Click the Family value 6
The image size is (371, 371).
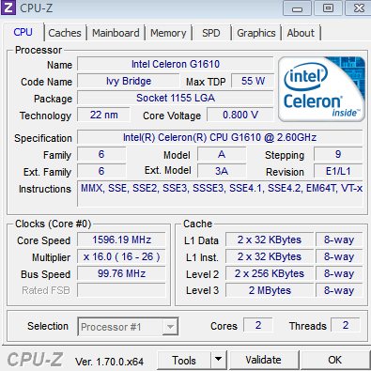point(101,154)
